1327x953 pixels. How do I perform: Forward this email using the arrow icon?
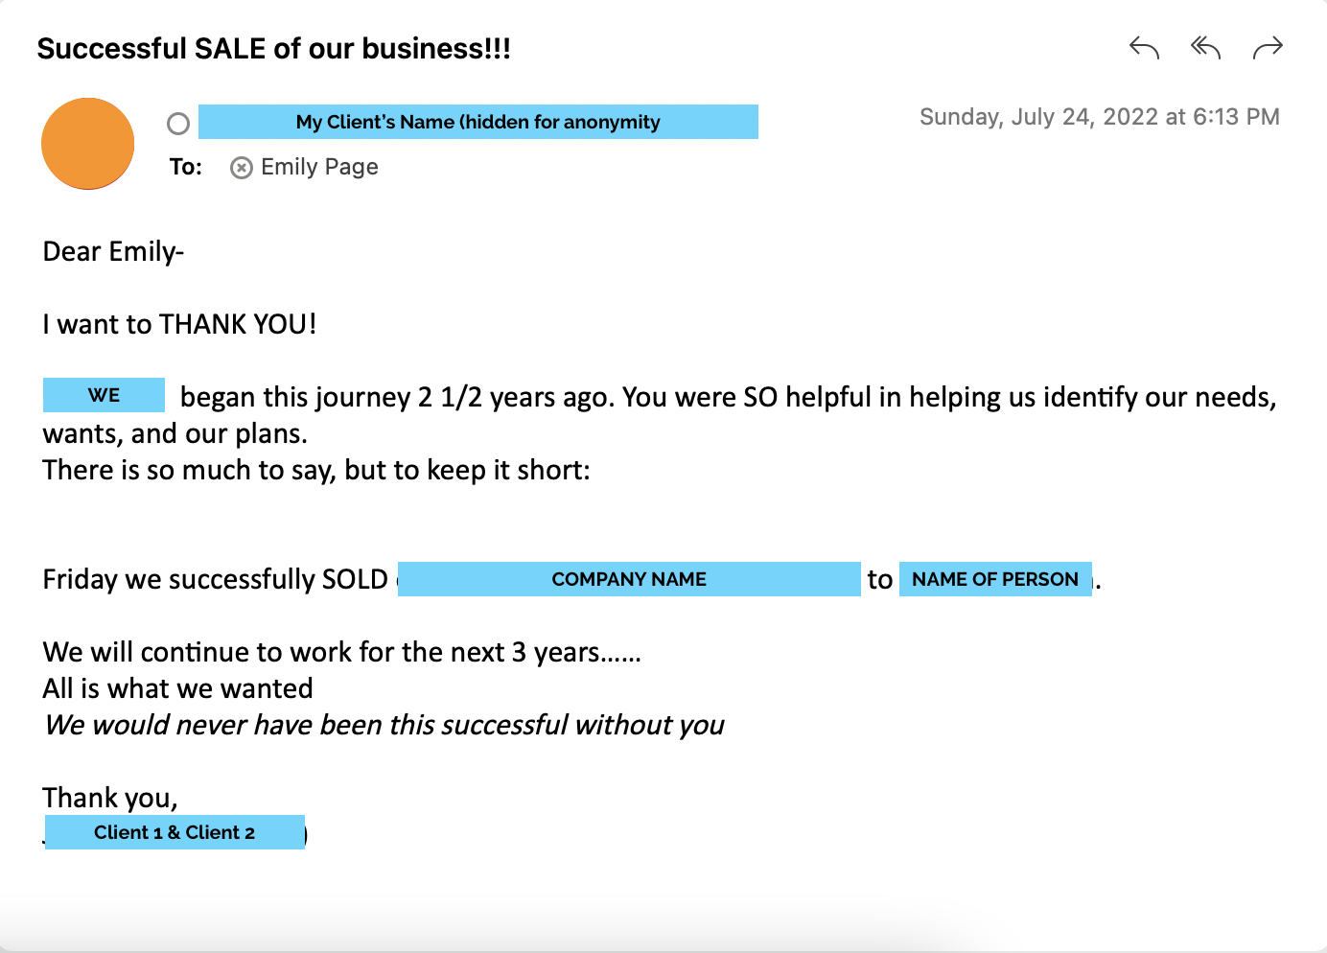1268,47
